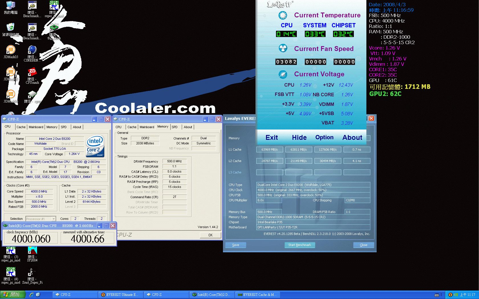479x299 pixels.
Task: Click Close in the EVEREST benchmark window
Action: (364, 245)
